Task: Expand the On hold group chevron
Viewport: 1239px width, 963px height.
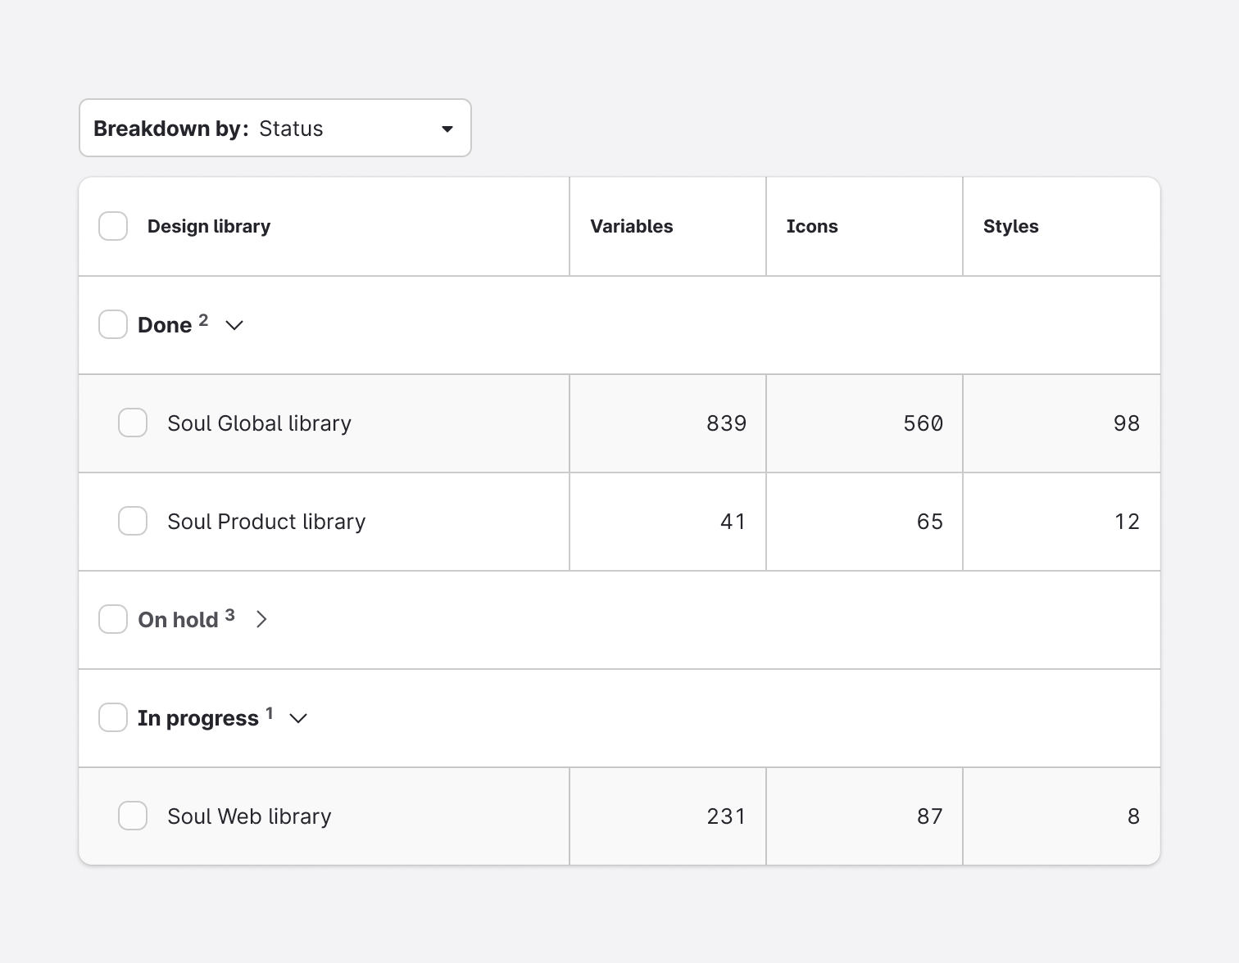Action: [261, 619]
